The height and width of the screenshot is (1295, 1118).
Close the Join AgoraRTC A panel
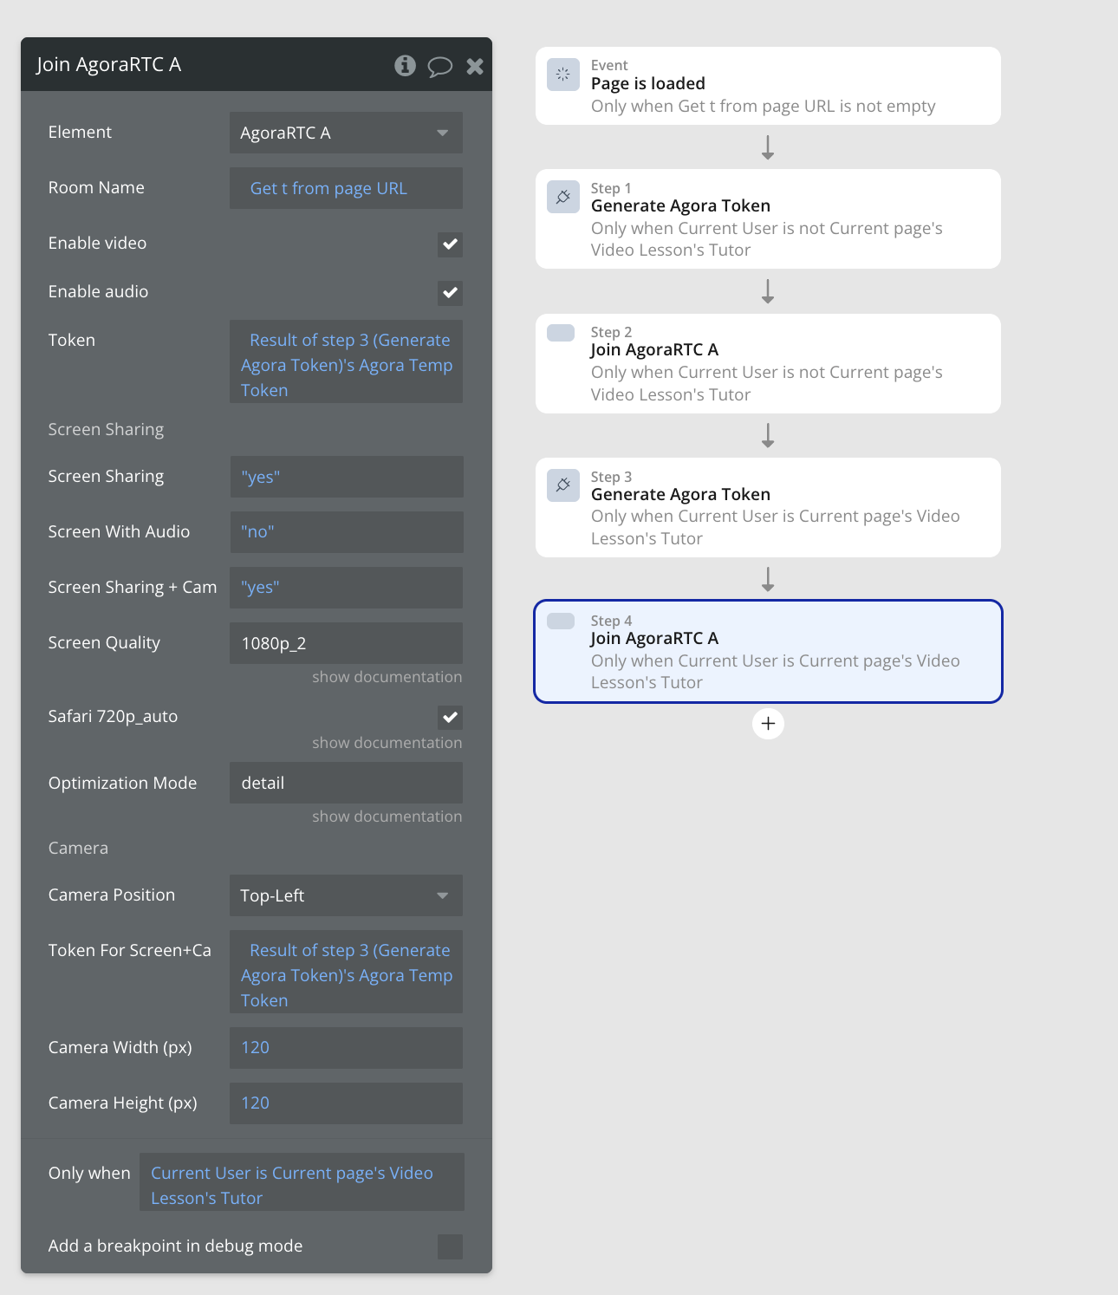click(475, 66)
